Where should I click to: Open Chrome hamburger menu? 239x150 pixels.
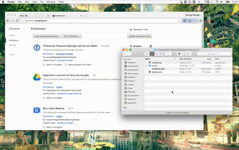click(200, 20)
